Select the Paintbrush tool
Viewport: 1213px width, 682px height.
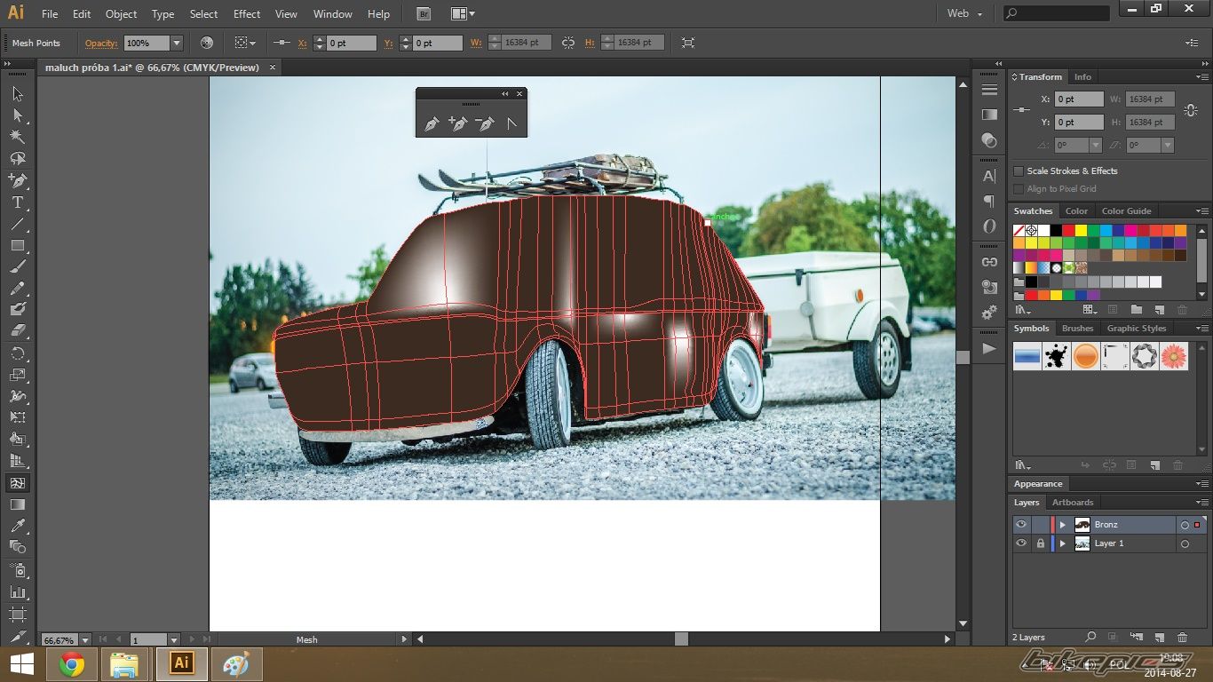pyautogui.click(x=18, y=266)
